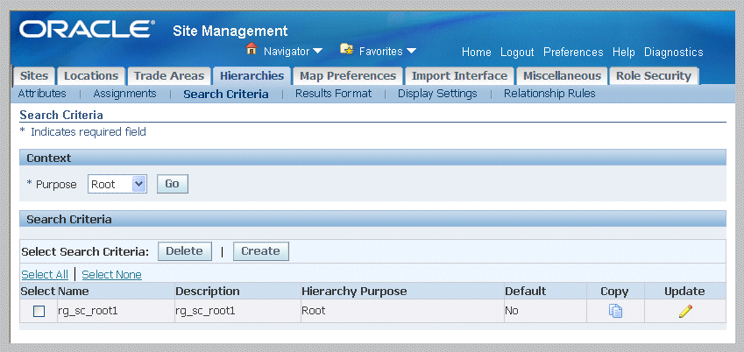Image resolution: width=744 pixels, height=352 pixels.
Task: Open the Assignments subtab
Action: click(x=124, y=94)
